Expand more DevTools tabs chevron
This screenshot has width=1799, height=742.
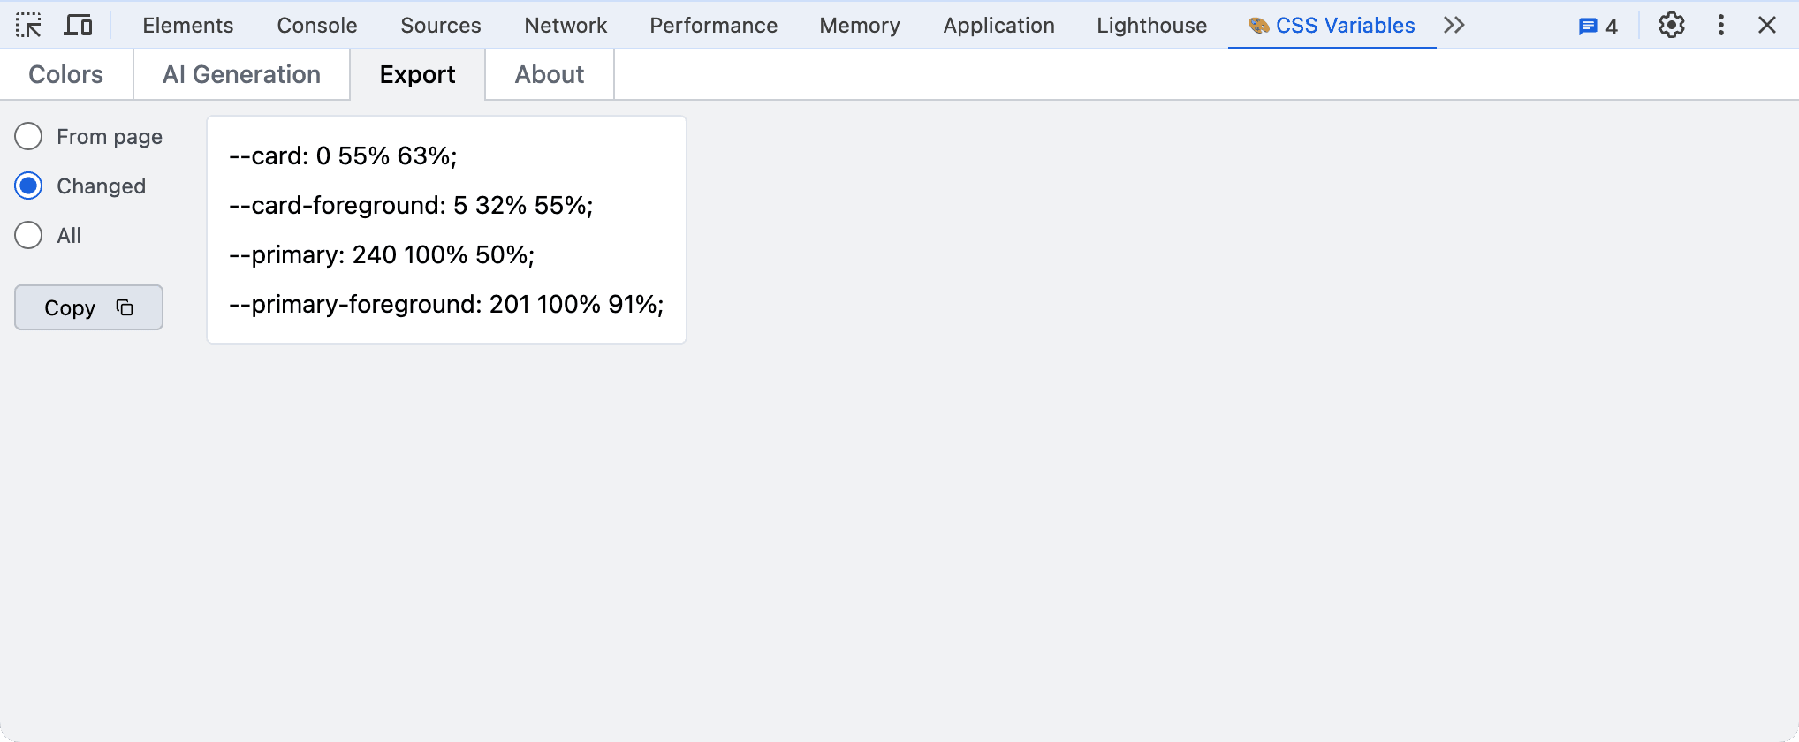(1454, 25)
